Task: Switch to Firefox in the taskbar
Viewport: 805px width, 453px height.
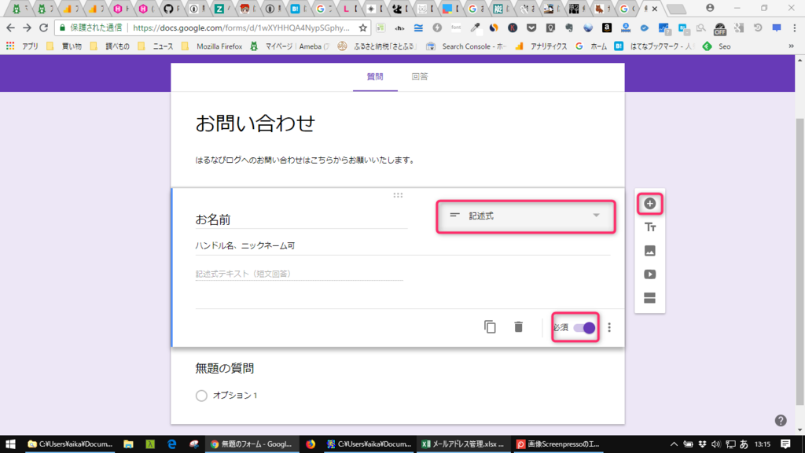Action: coord(311,444)
